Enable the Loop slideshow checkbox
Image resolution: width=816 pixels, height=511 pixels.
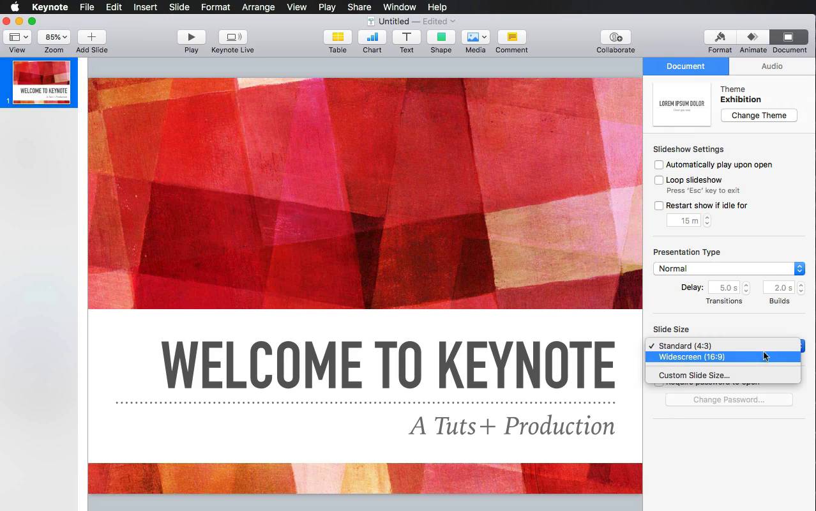(x=659, y=180)
